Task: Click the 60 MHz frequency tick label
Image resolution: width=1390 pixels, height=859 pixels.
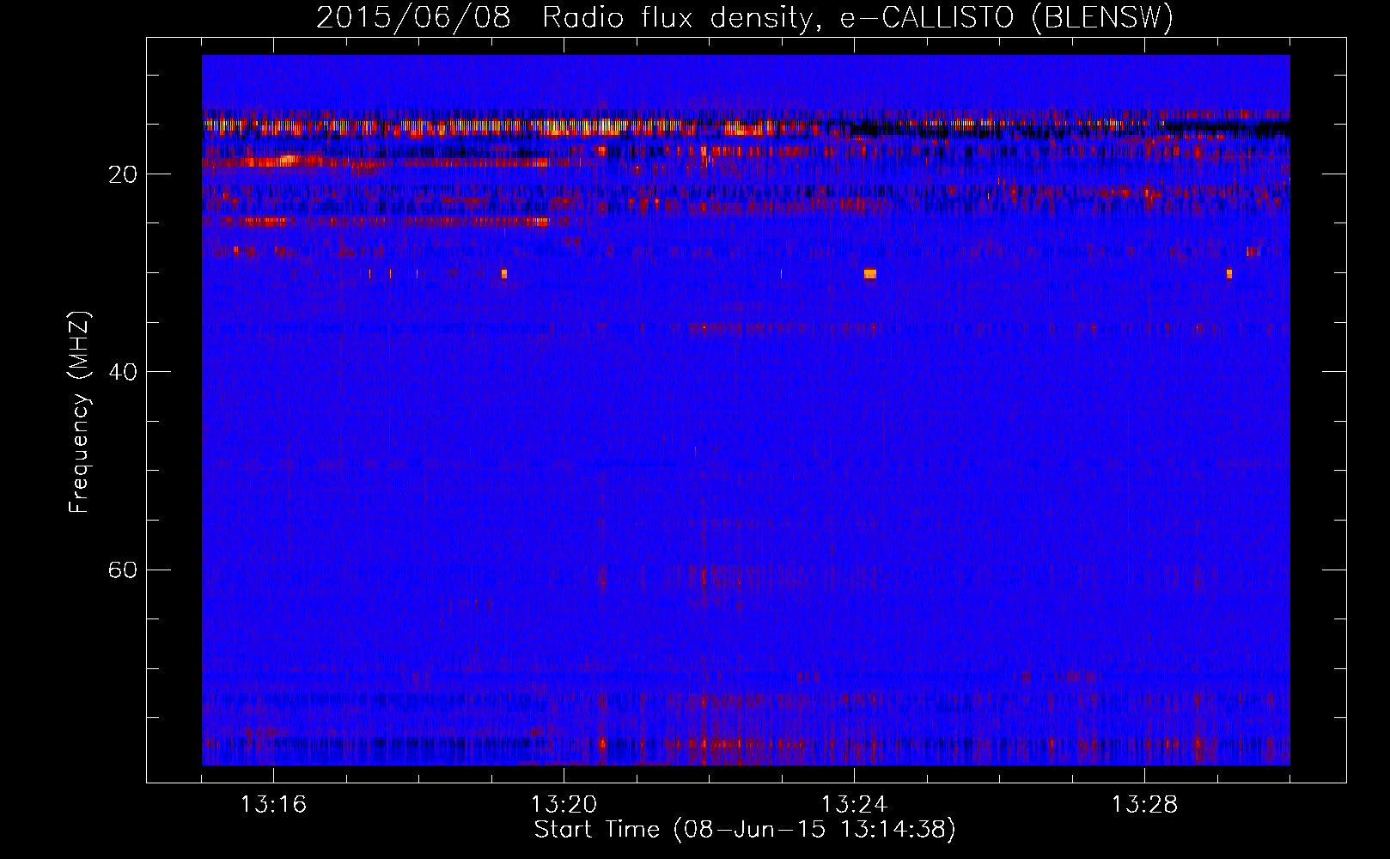Action: pyautogui.click(x=122, y=570)
